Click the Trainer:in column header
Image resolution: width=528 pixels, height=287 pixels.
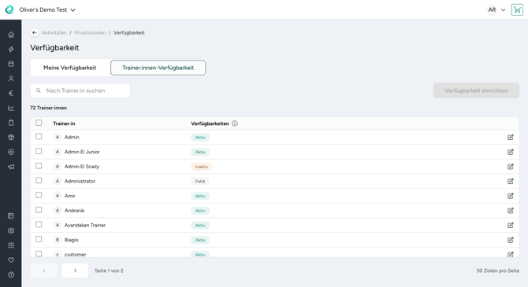64,123
